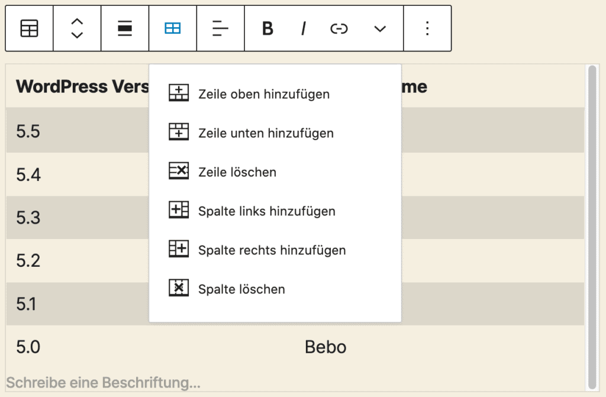This screenshot has width=606, height=397.
Task: Open the block alignment icon
Action: [x=124, y=28]
